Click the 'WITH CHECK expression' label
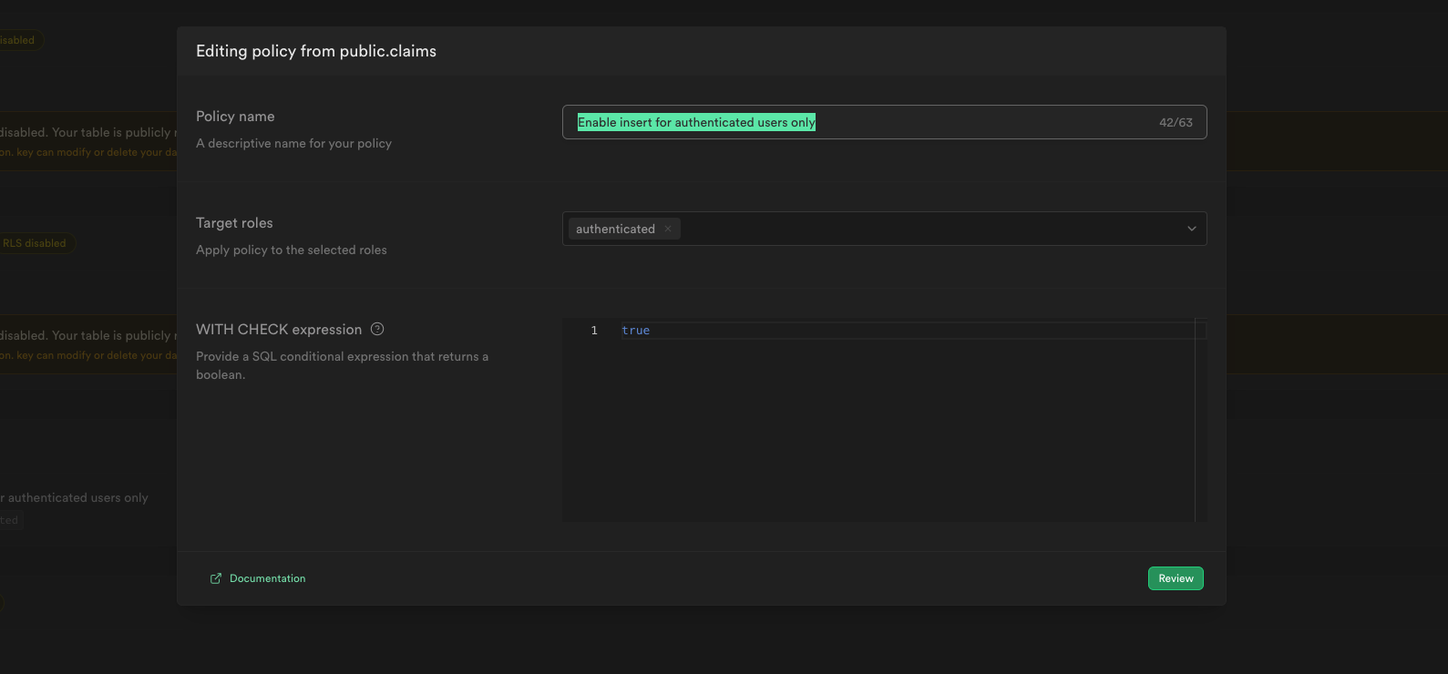Viewport: 1448px width, 674px height. click(279, 330)
